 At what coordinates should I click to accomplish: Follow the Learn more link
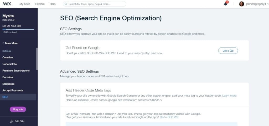tap(230, 96)
